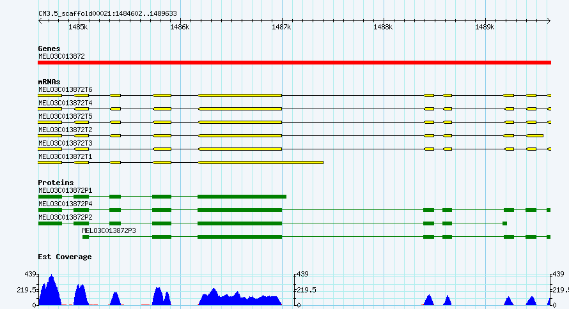Click the 1489k ruler label
The height and width of the screenshot is (309, 569).
485,27
